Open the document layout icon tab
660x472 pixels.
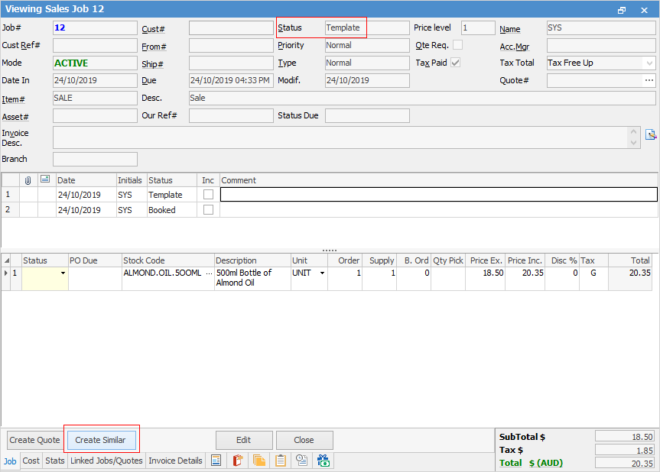point(216,461)
